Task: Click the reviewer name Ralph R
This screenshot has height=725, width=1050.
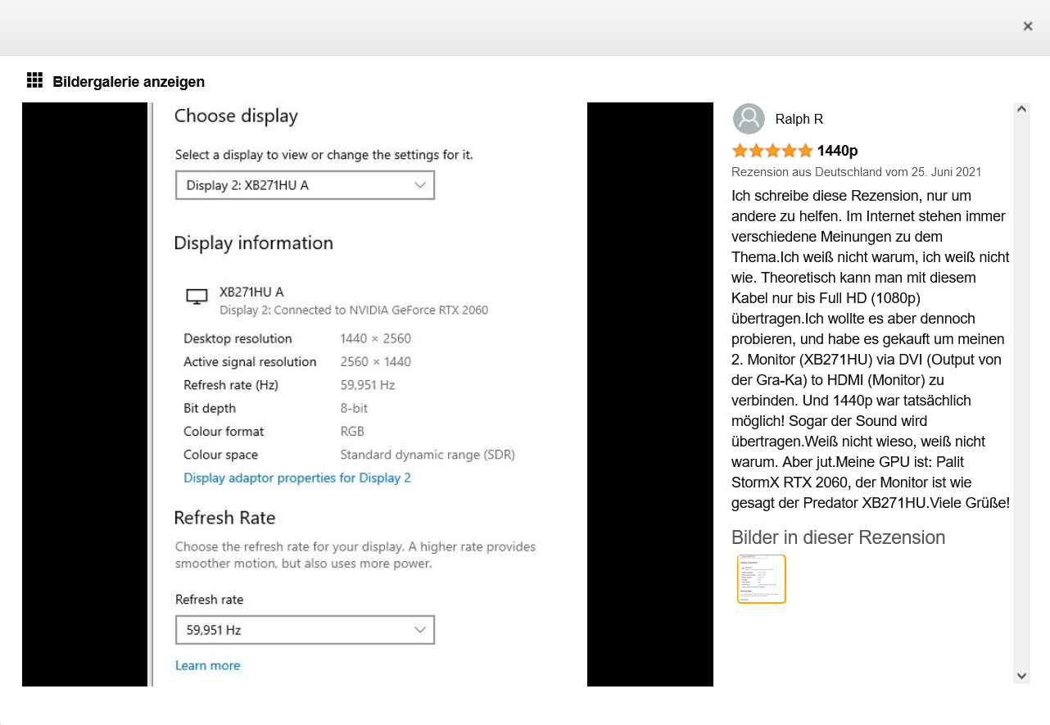Action: coord(799,119)
